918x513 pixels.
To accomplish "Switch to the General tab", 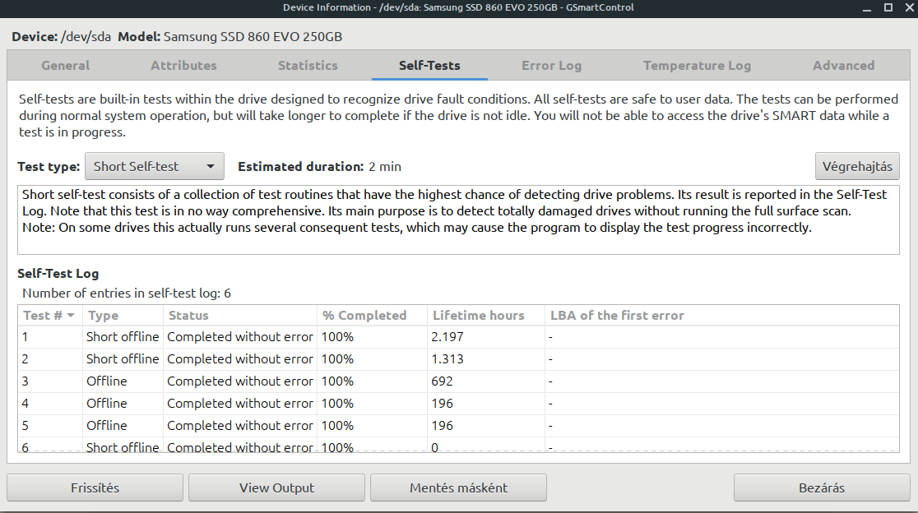I will pyautogui.click(x=65, y=66).
